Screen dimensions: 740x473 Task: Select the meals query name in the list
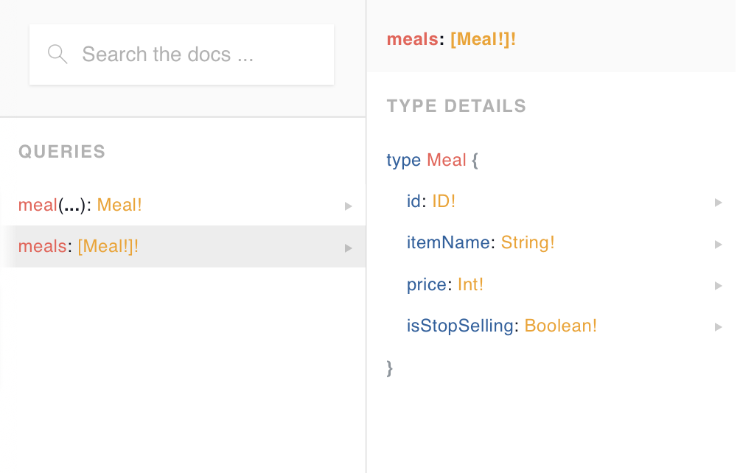coord(42,247)
